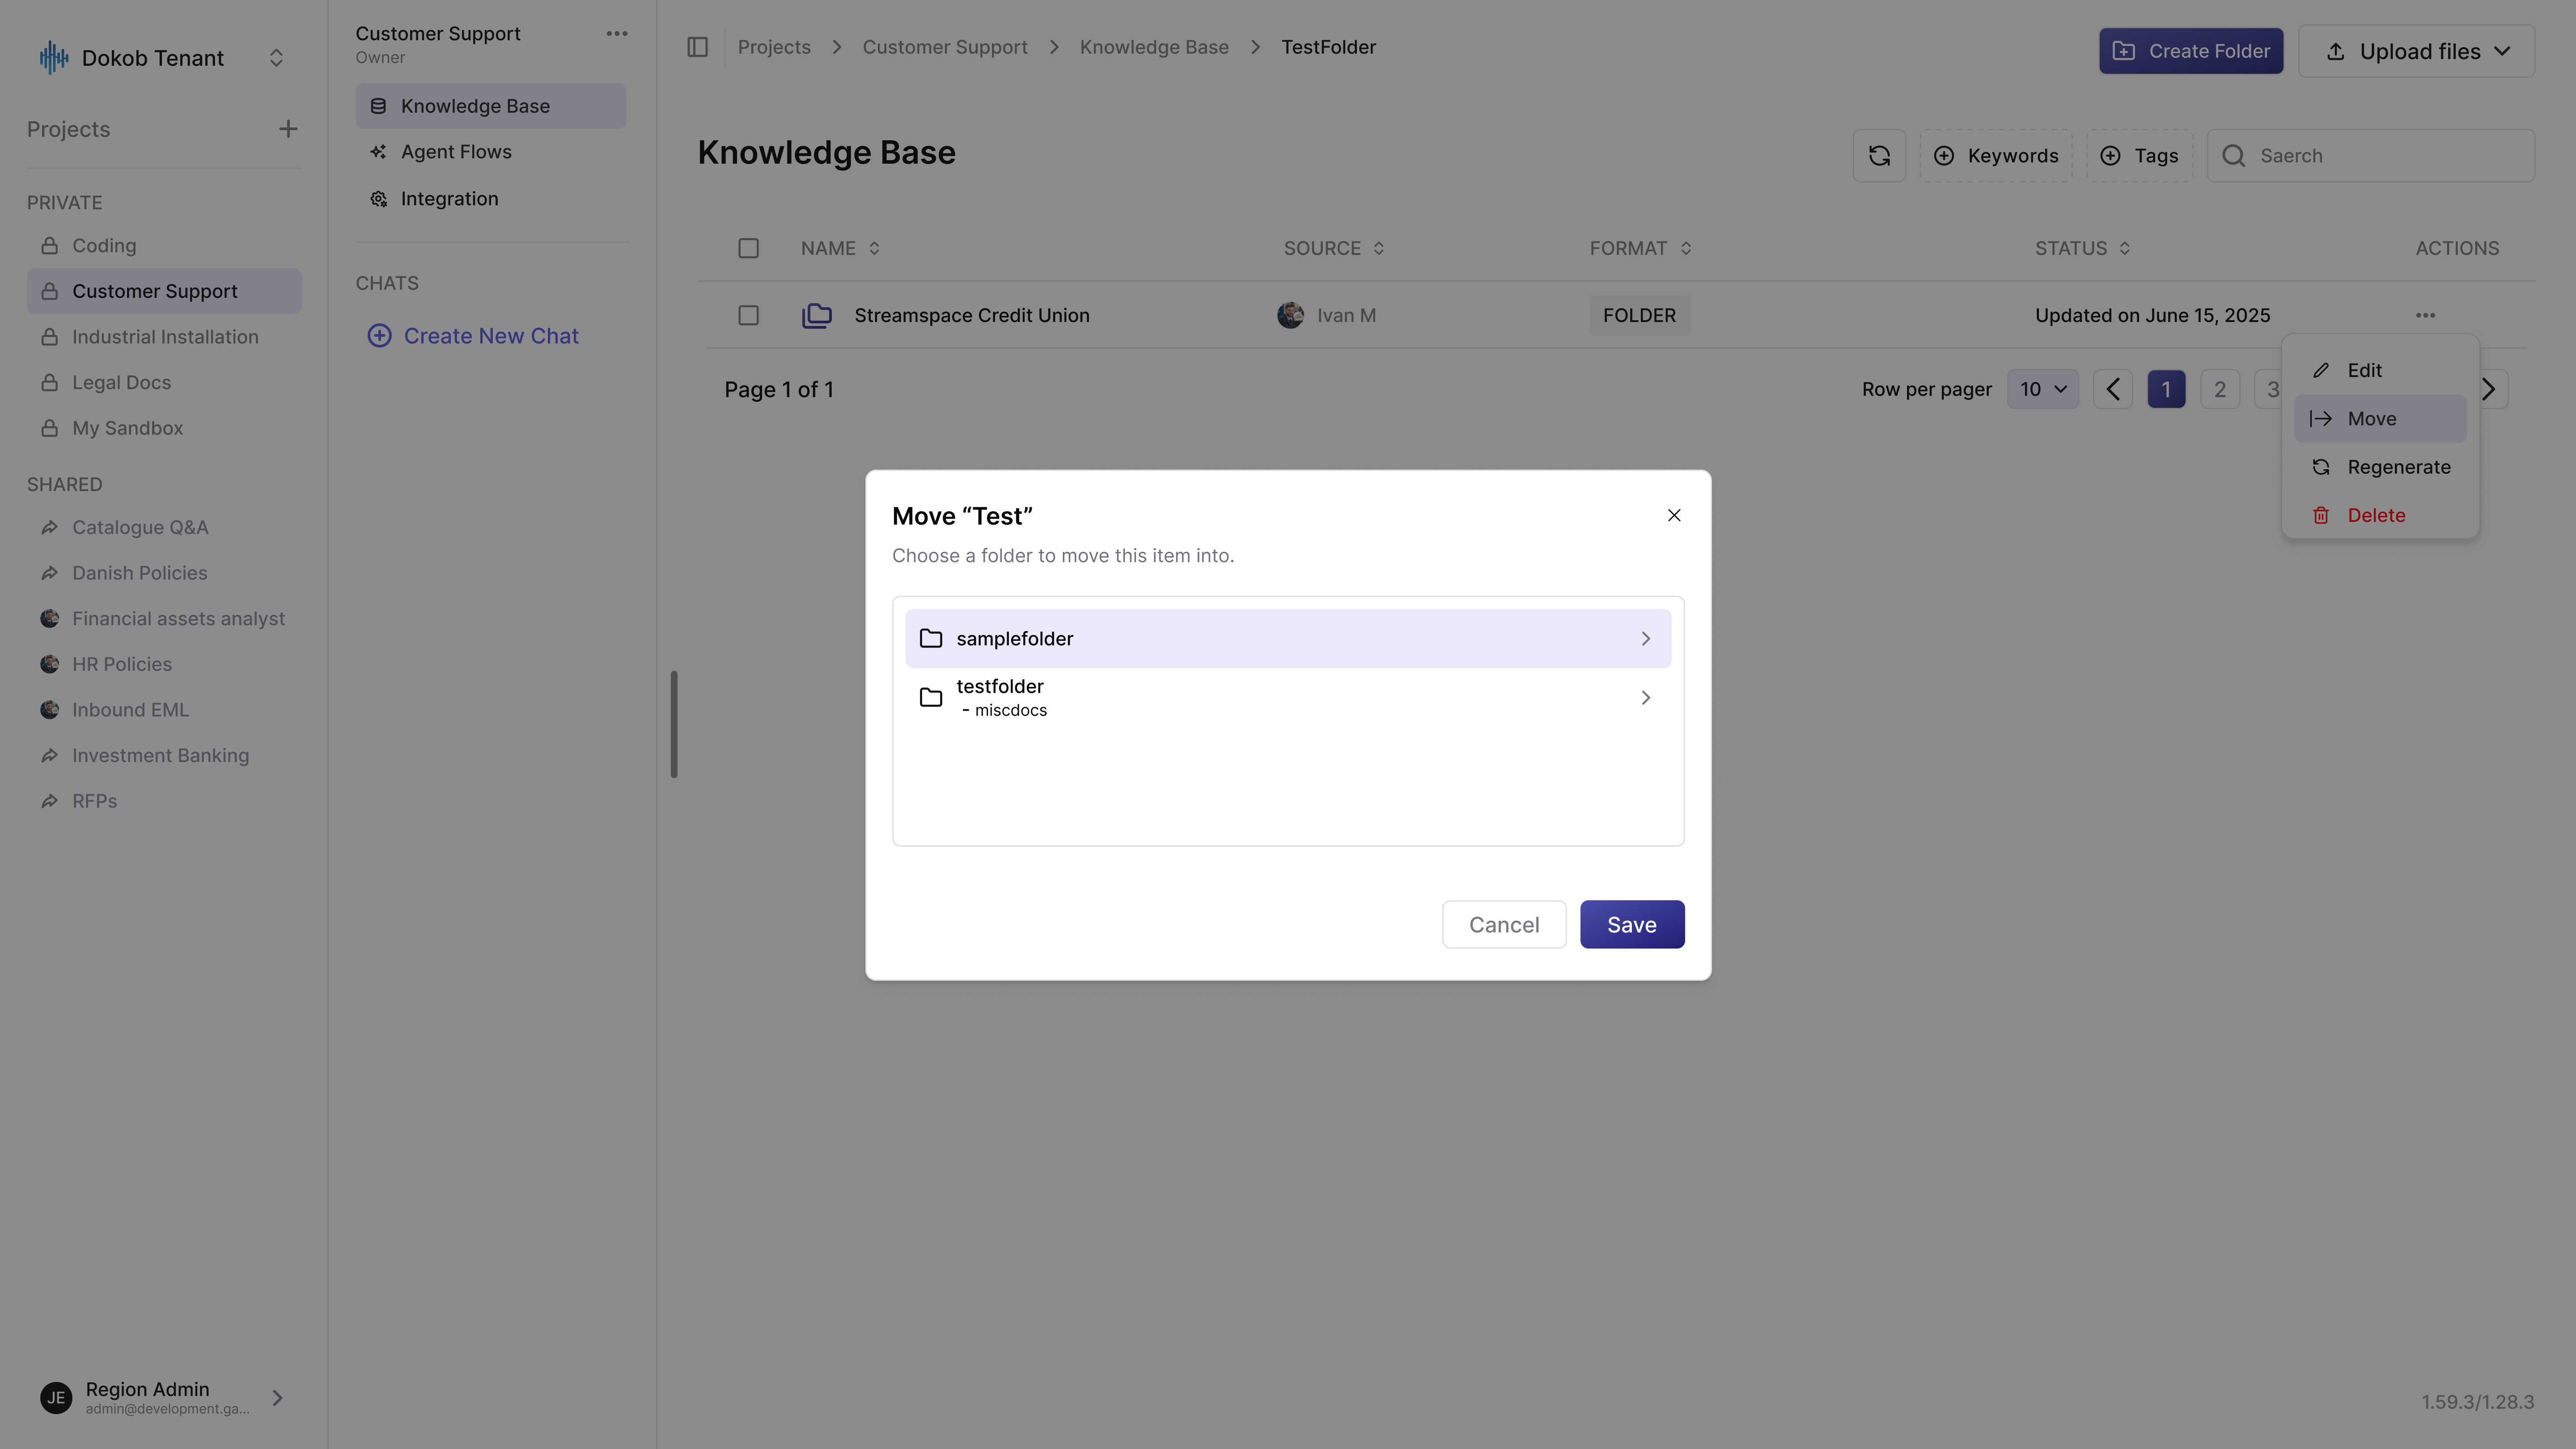This screenshot has height=1449, width=2576.
Task: Click Ivan M avatar in Source column
Action: pyautogui.click(x=1290, y=315)
